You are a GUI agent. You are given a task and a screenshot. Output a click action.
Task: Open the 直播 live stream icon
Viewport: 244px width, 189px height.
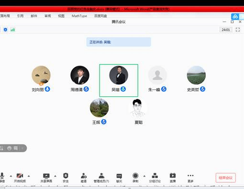(x=173, y=176)
